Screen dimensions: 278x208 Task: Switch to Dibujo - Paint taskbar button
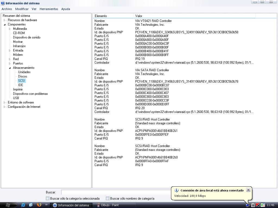(x=114, y=205)
